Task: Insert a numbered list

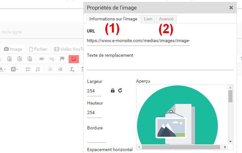Action: tap(38, 69)
